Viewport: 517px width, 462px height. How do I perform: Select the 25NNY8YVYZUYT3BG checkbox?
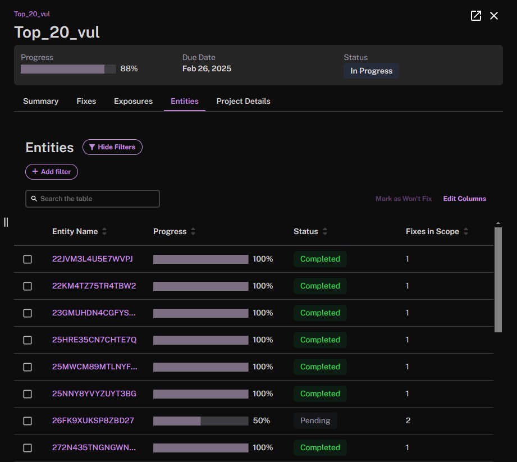click(28, 394)
